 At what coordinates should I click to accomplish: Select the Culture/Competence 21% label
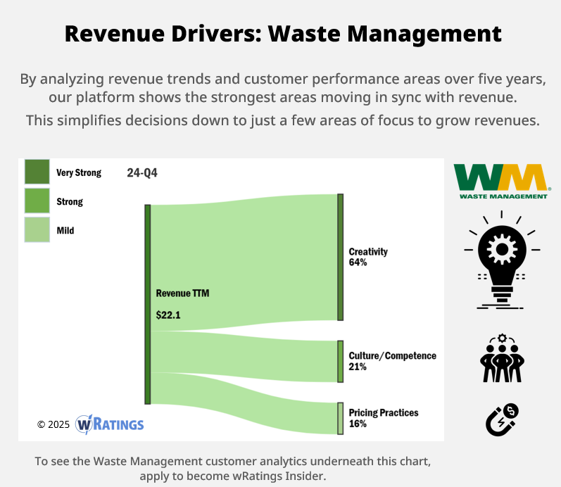pos(392,361)
